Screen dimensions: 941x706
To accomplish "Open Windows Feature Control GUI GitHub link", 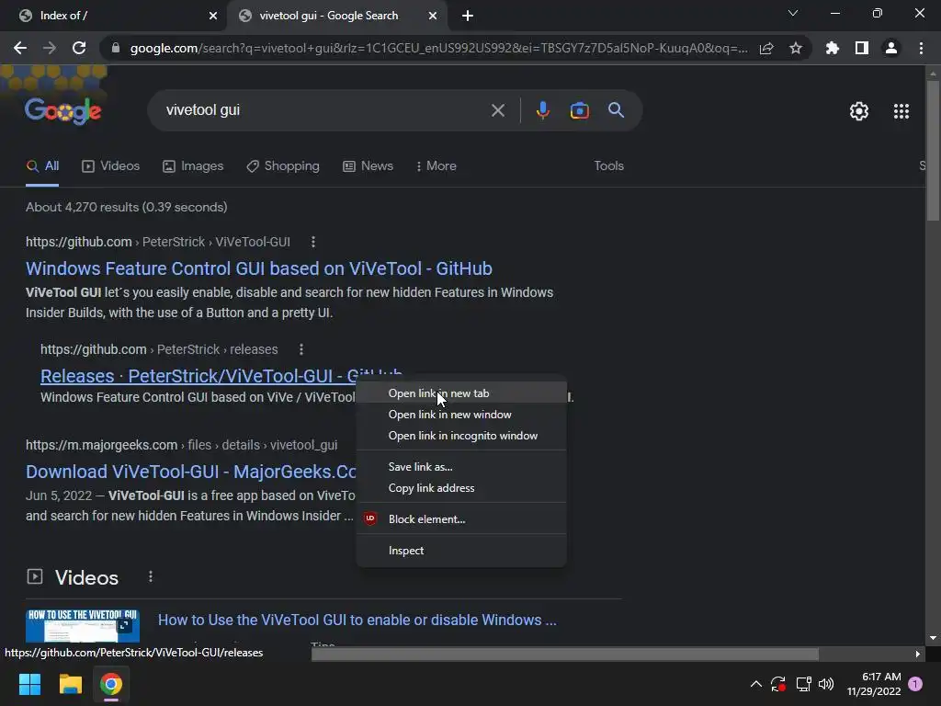I will [x=258, y=268].
